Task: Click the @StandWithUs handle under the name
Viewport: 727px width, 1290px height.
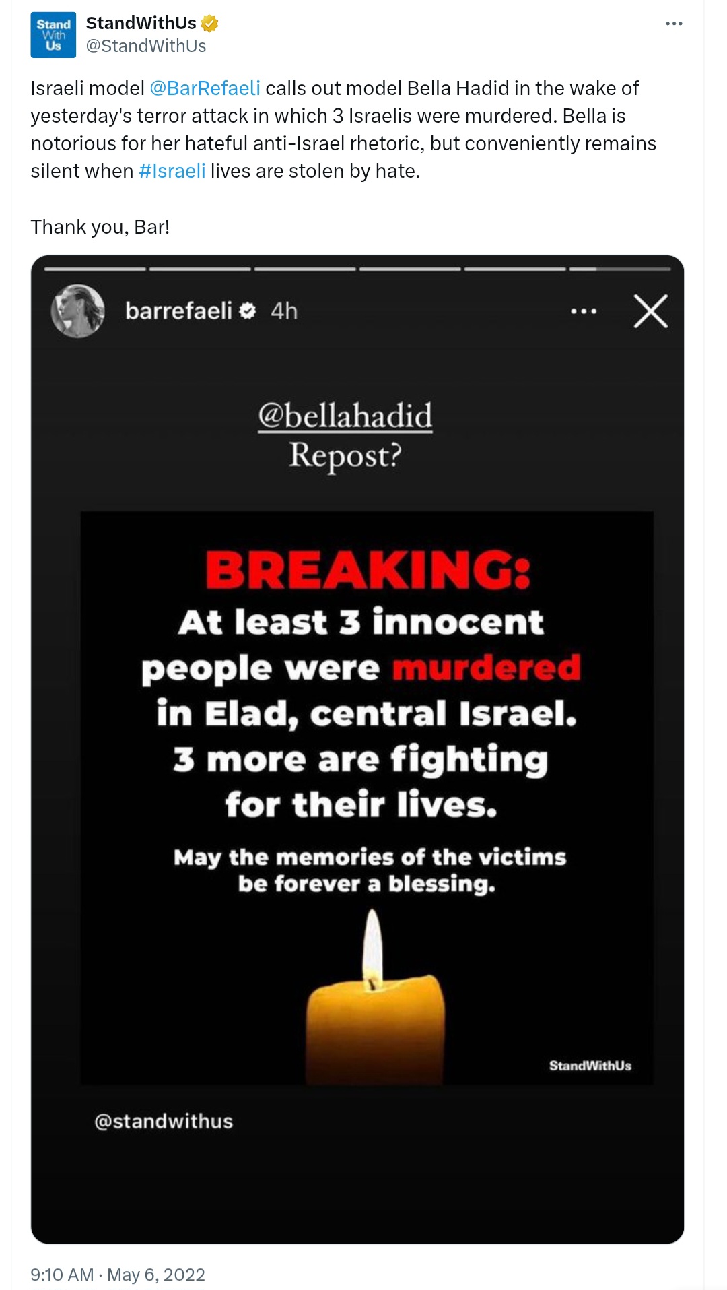Action: tap(146, 46)
